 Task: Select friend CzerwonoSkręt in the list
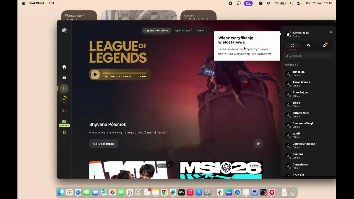coord(309,125)
